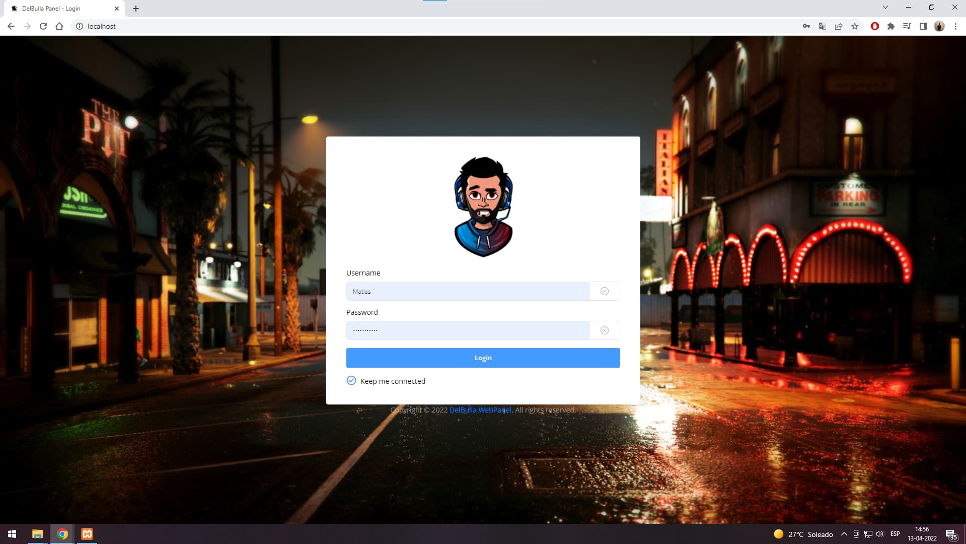Screen dimensions: 966x544
Task: Open the volume speaker icon
Action: point(880,534)
